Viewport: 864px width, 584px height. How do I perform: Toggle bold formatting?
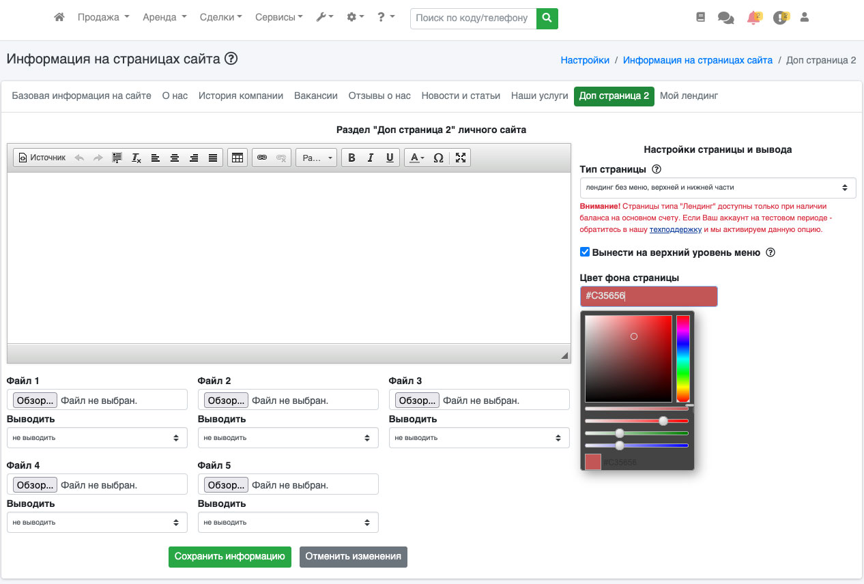click(x=351, y=158)
